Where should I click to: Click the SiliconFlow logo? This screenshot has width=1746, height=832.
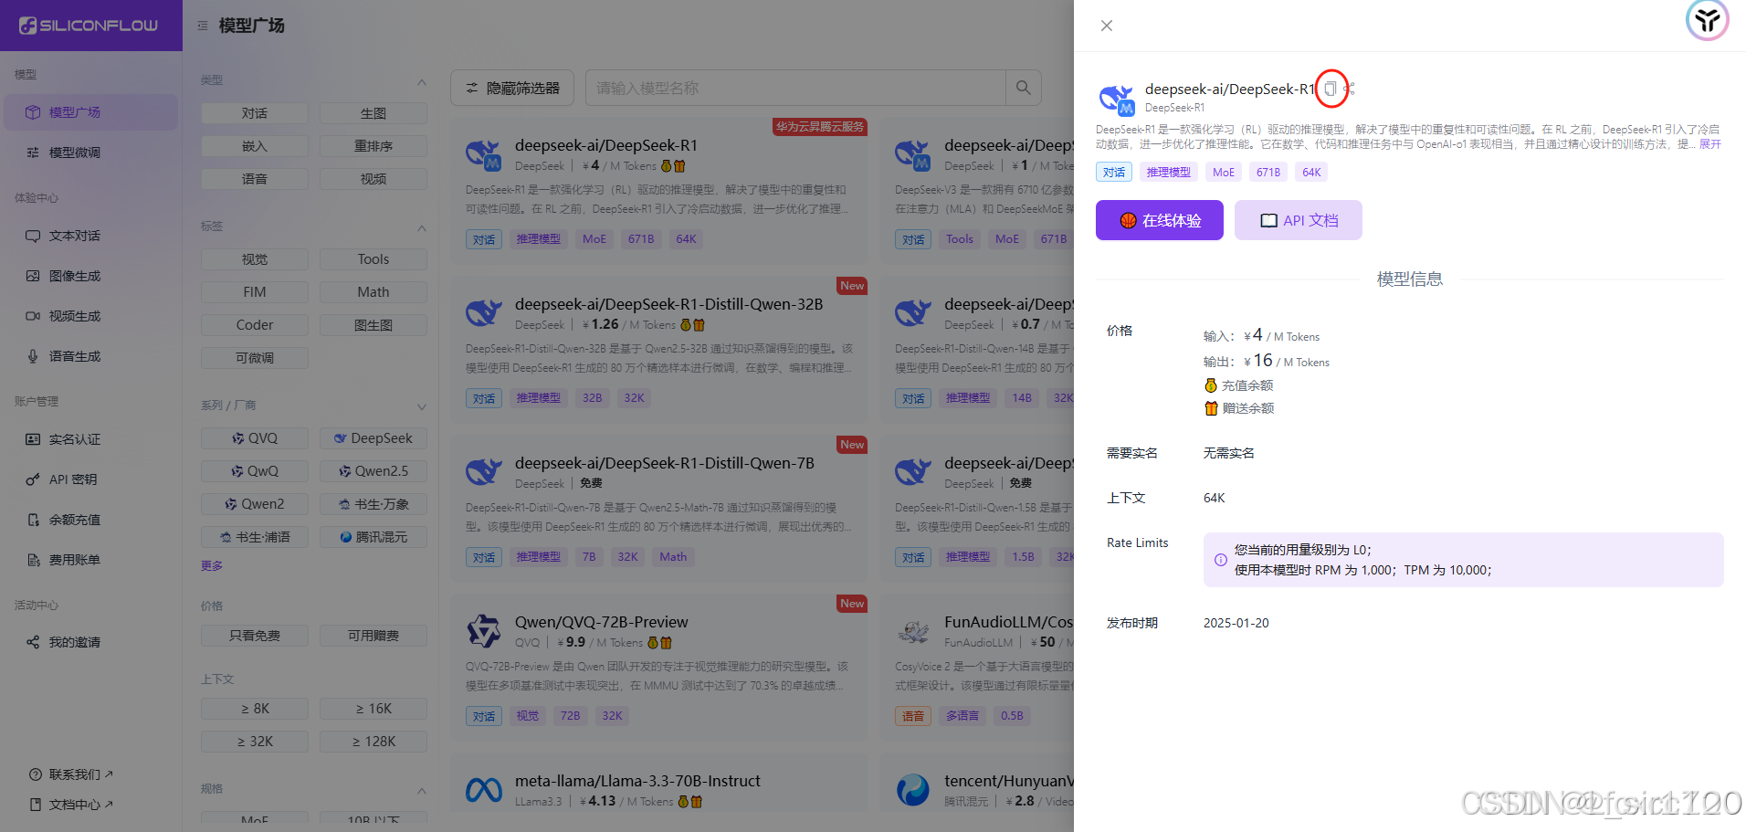pos(89,26)
